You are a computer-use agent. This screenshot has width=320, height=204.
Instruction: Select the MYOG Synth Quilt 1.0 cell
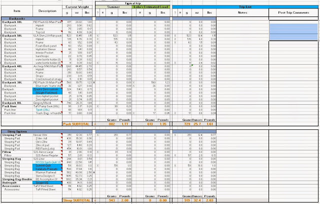pos(47,162)
